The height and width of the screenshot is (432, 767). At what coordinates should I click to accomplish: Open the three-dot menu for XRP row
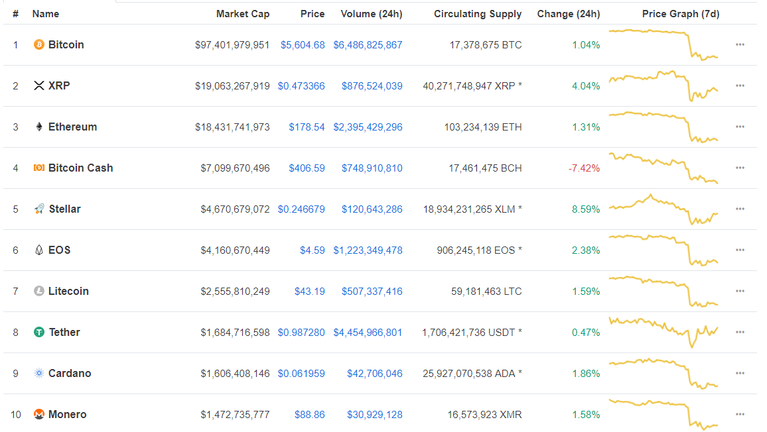coord(740,86)
